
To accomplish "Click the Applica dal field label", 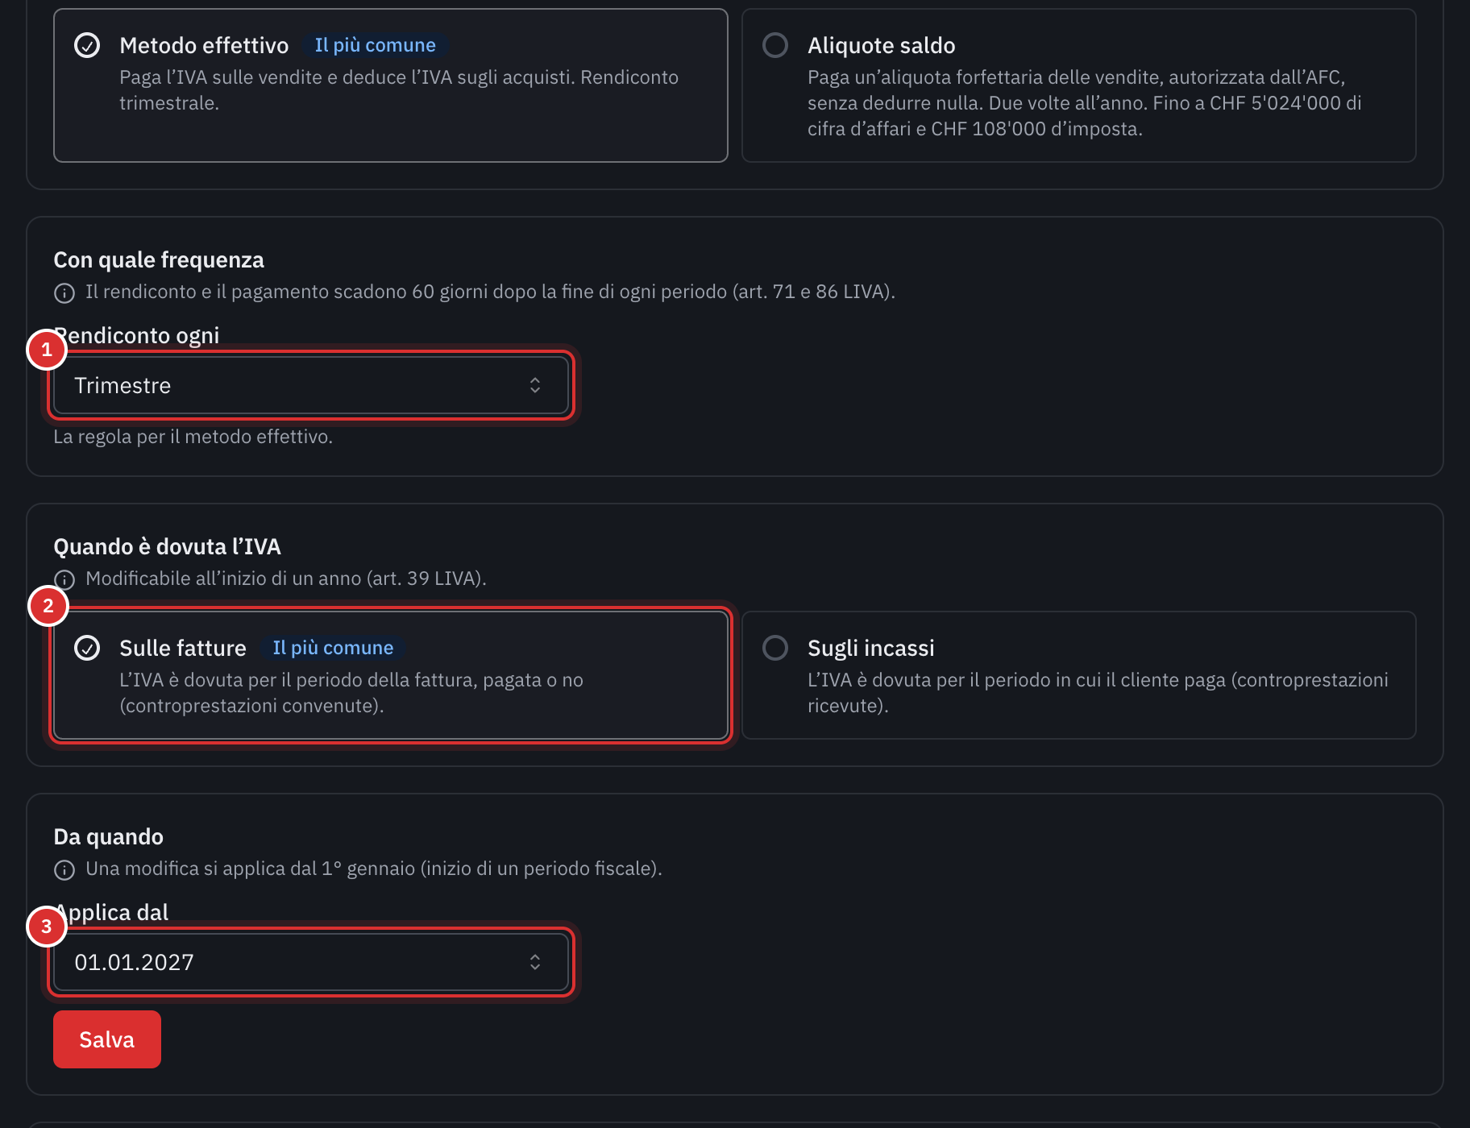I will (111, 912).
